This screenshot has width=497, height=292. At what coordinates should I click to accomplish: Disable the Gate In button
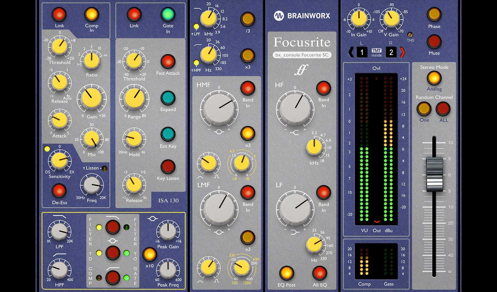168,14
